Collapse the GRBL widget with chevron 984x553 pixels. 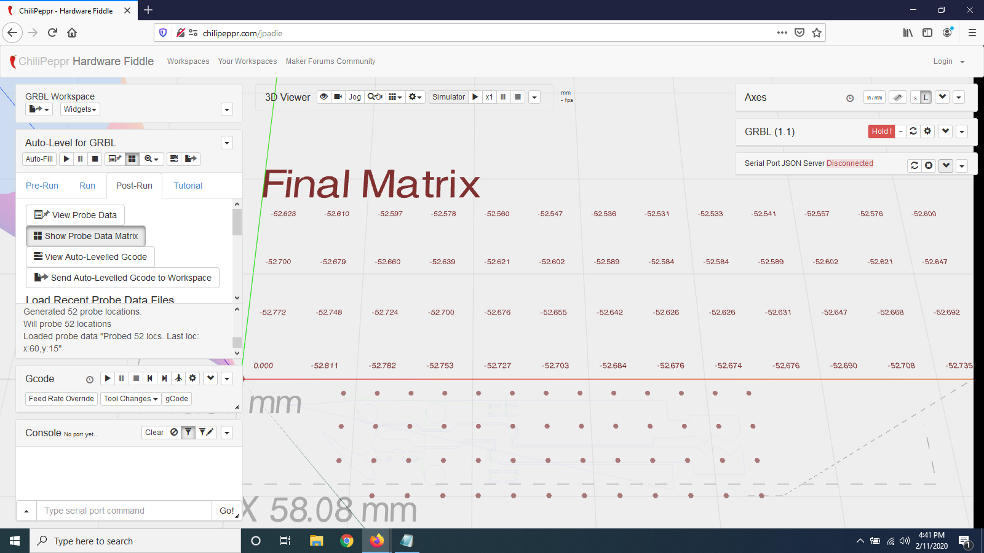tap(946, 131)
